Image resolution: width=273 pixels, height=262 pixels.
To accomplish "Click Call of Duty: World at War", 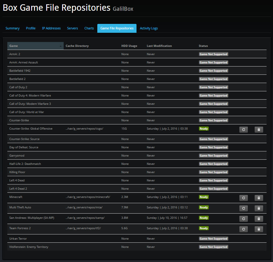I will click(27, 112).
